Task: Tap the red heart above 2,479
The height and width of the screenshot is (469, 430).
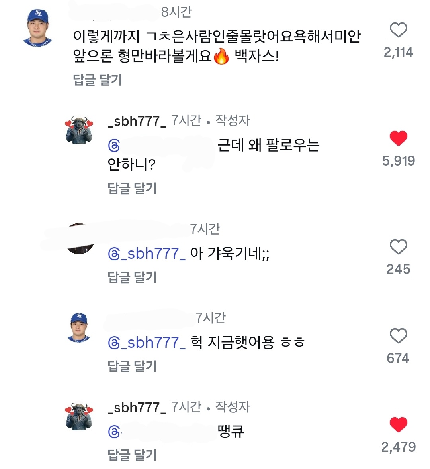Action: pyautogui.click(x=398, y=425)
